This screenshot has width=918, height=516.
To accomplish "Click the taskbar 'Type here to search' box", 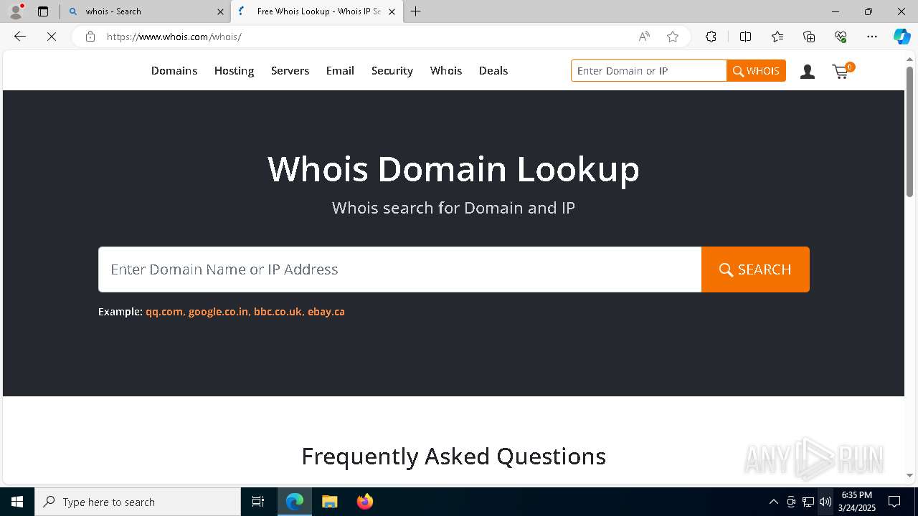I will pos(138,502).
